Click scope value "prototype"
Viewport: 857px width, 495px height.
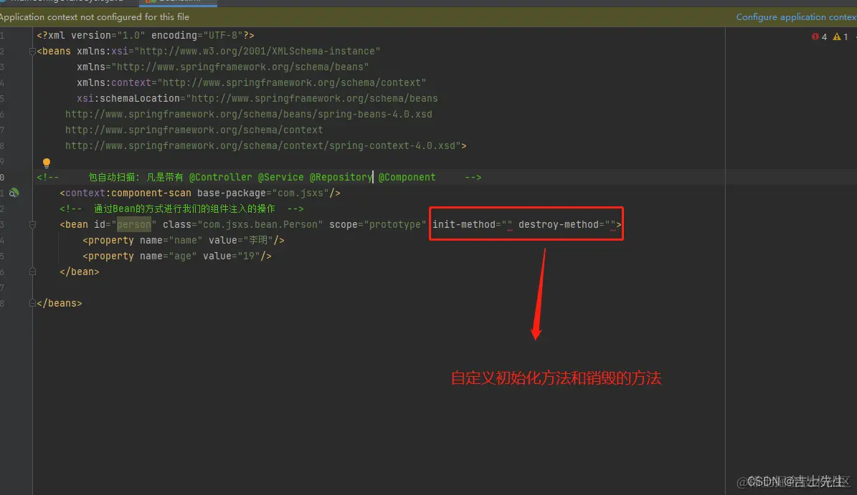click(x=394, y=225)
